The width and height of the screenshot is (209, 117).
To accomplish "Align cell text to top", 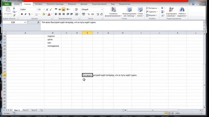I will 56,9.
